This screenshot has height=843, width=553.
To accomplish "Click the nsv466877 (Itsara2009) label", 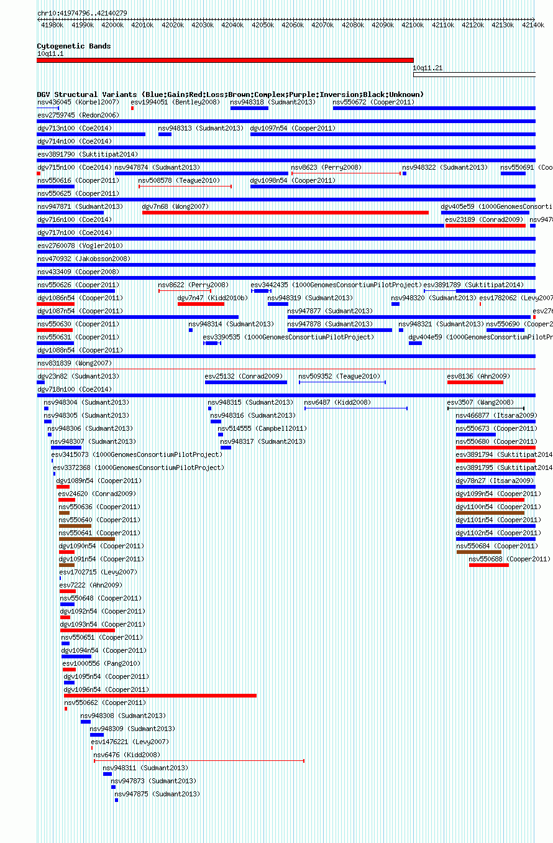I will click(496, 415).
